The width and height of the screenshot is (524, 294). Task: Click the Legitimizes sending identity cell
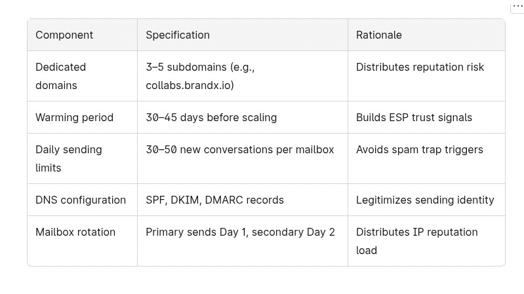tap(425, 200)
